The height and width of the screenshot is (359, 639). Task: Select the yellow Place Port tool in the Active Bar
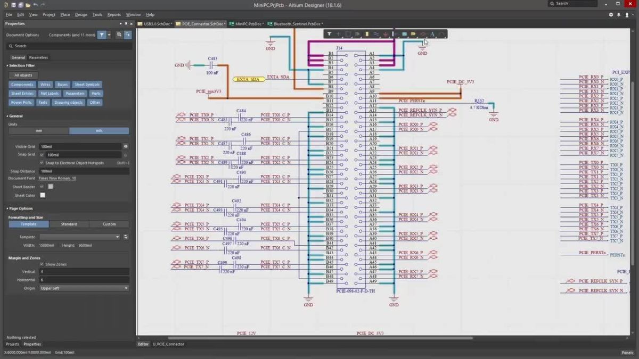point(413,34)
